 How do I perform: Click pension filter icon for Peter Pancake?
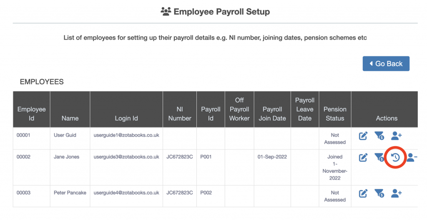(x=379, y=193)
